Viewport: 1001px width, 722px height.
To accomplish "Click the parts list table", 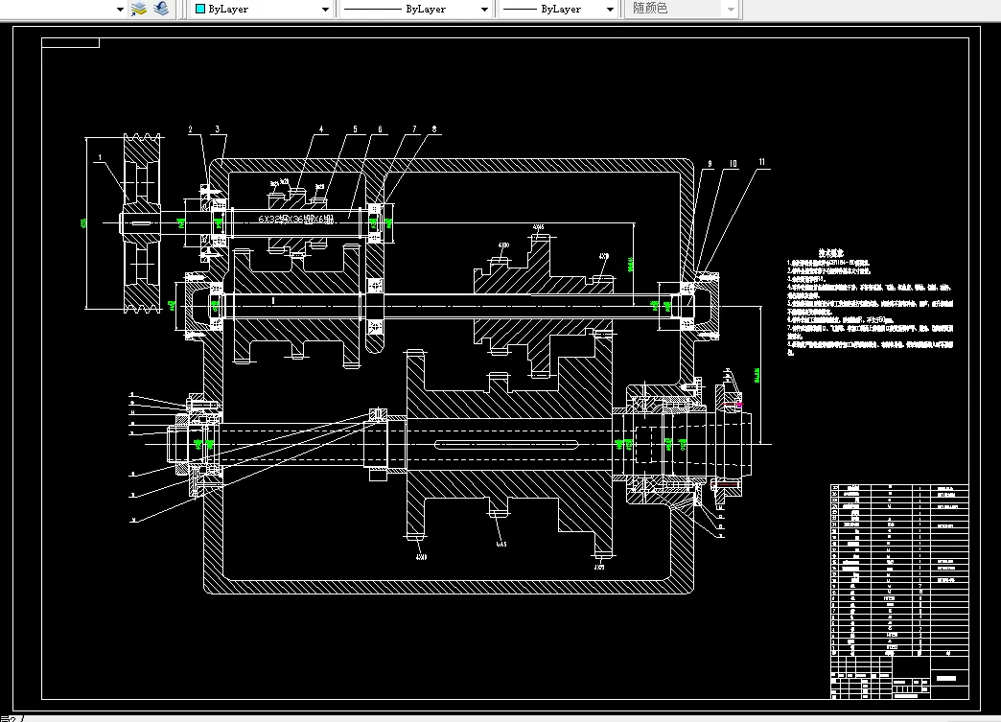I will [899, 566].
